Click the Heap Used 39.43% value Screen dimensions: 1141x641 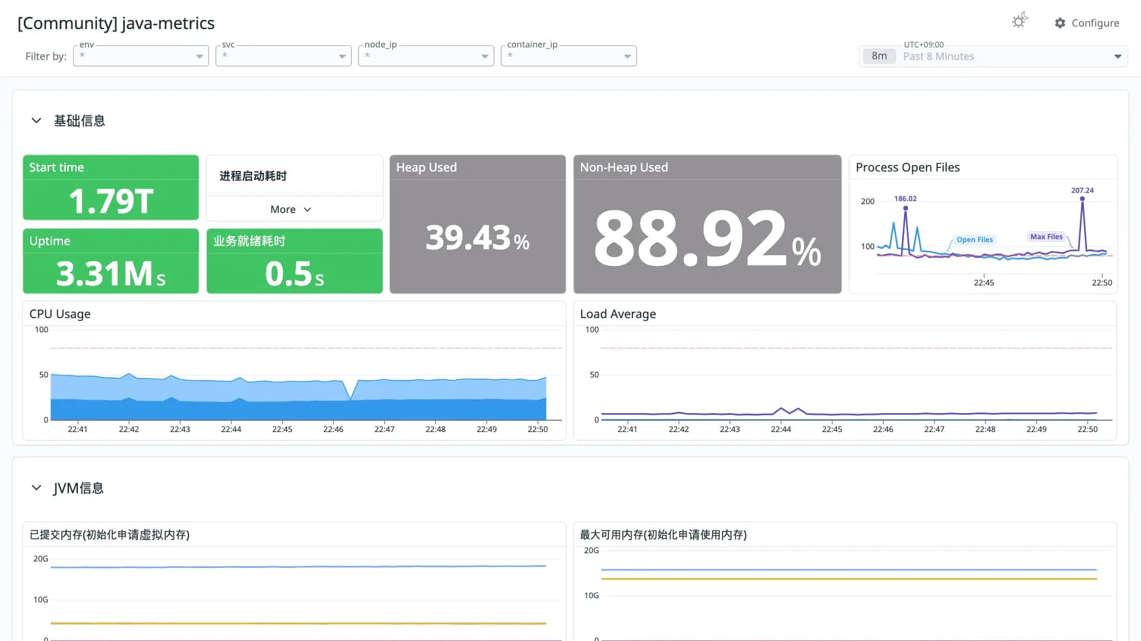point(477,237)
